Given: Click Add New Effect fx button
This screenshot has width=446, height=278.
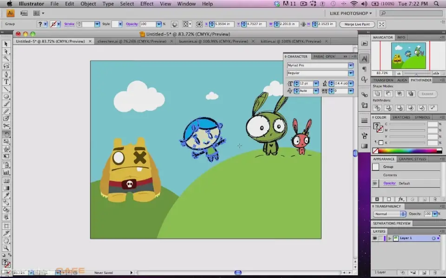Looking at the screenshot, I should (x=401, y=199).
